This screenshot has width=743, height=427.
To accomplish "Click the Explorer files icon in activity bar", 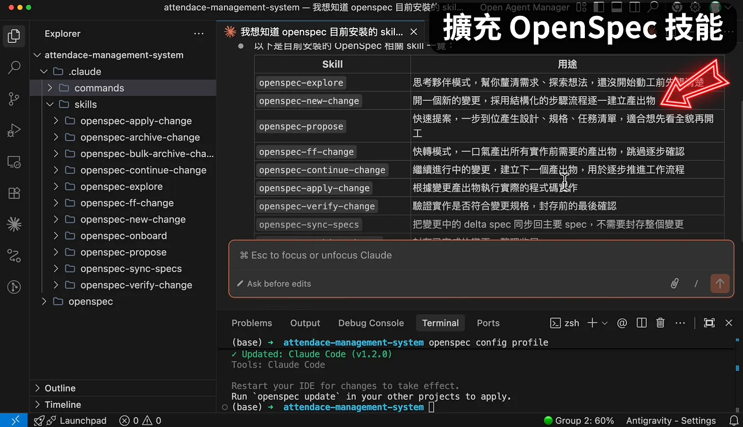I will pyautogui.click(x=14, y=36).
